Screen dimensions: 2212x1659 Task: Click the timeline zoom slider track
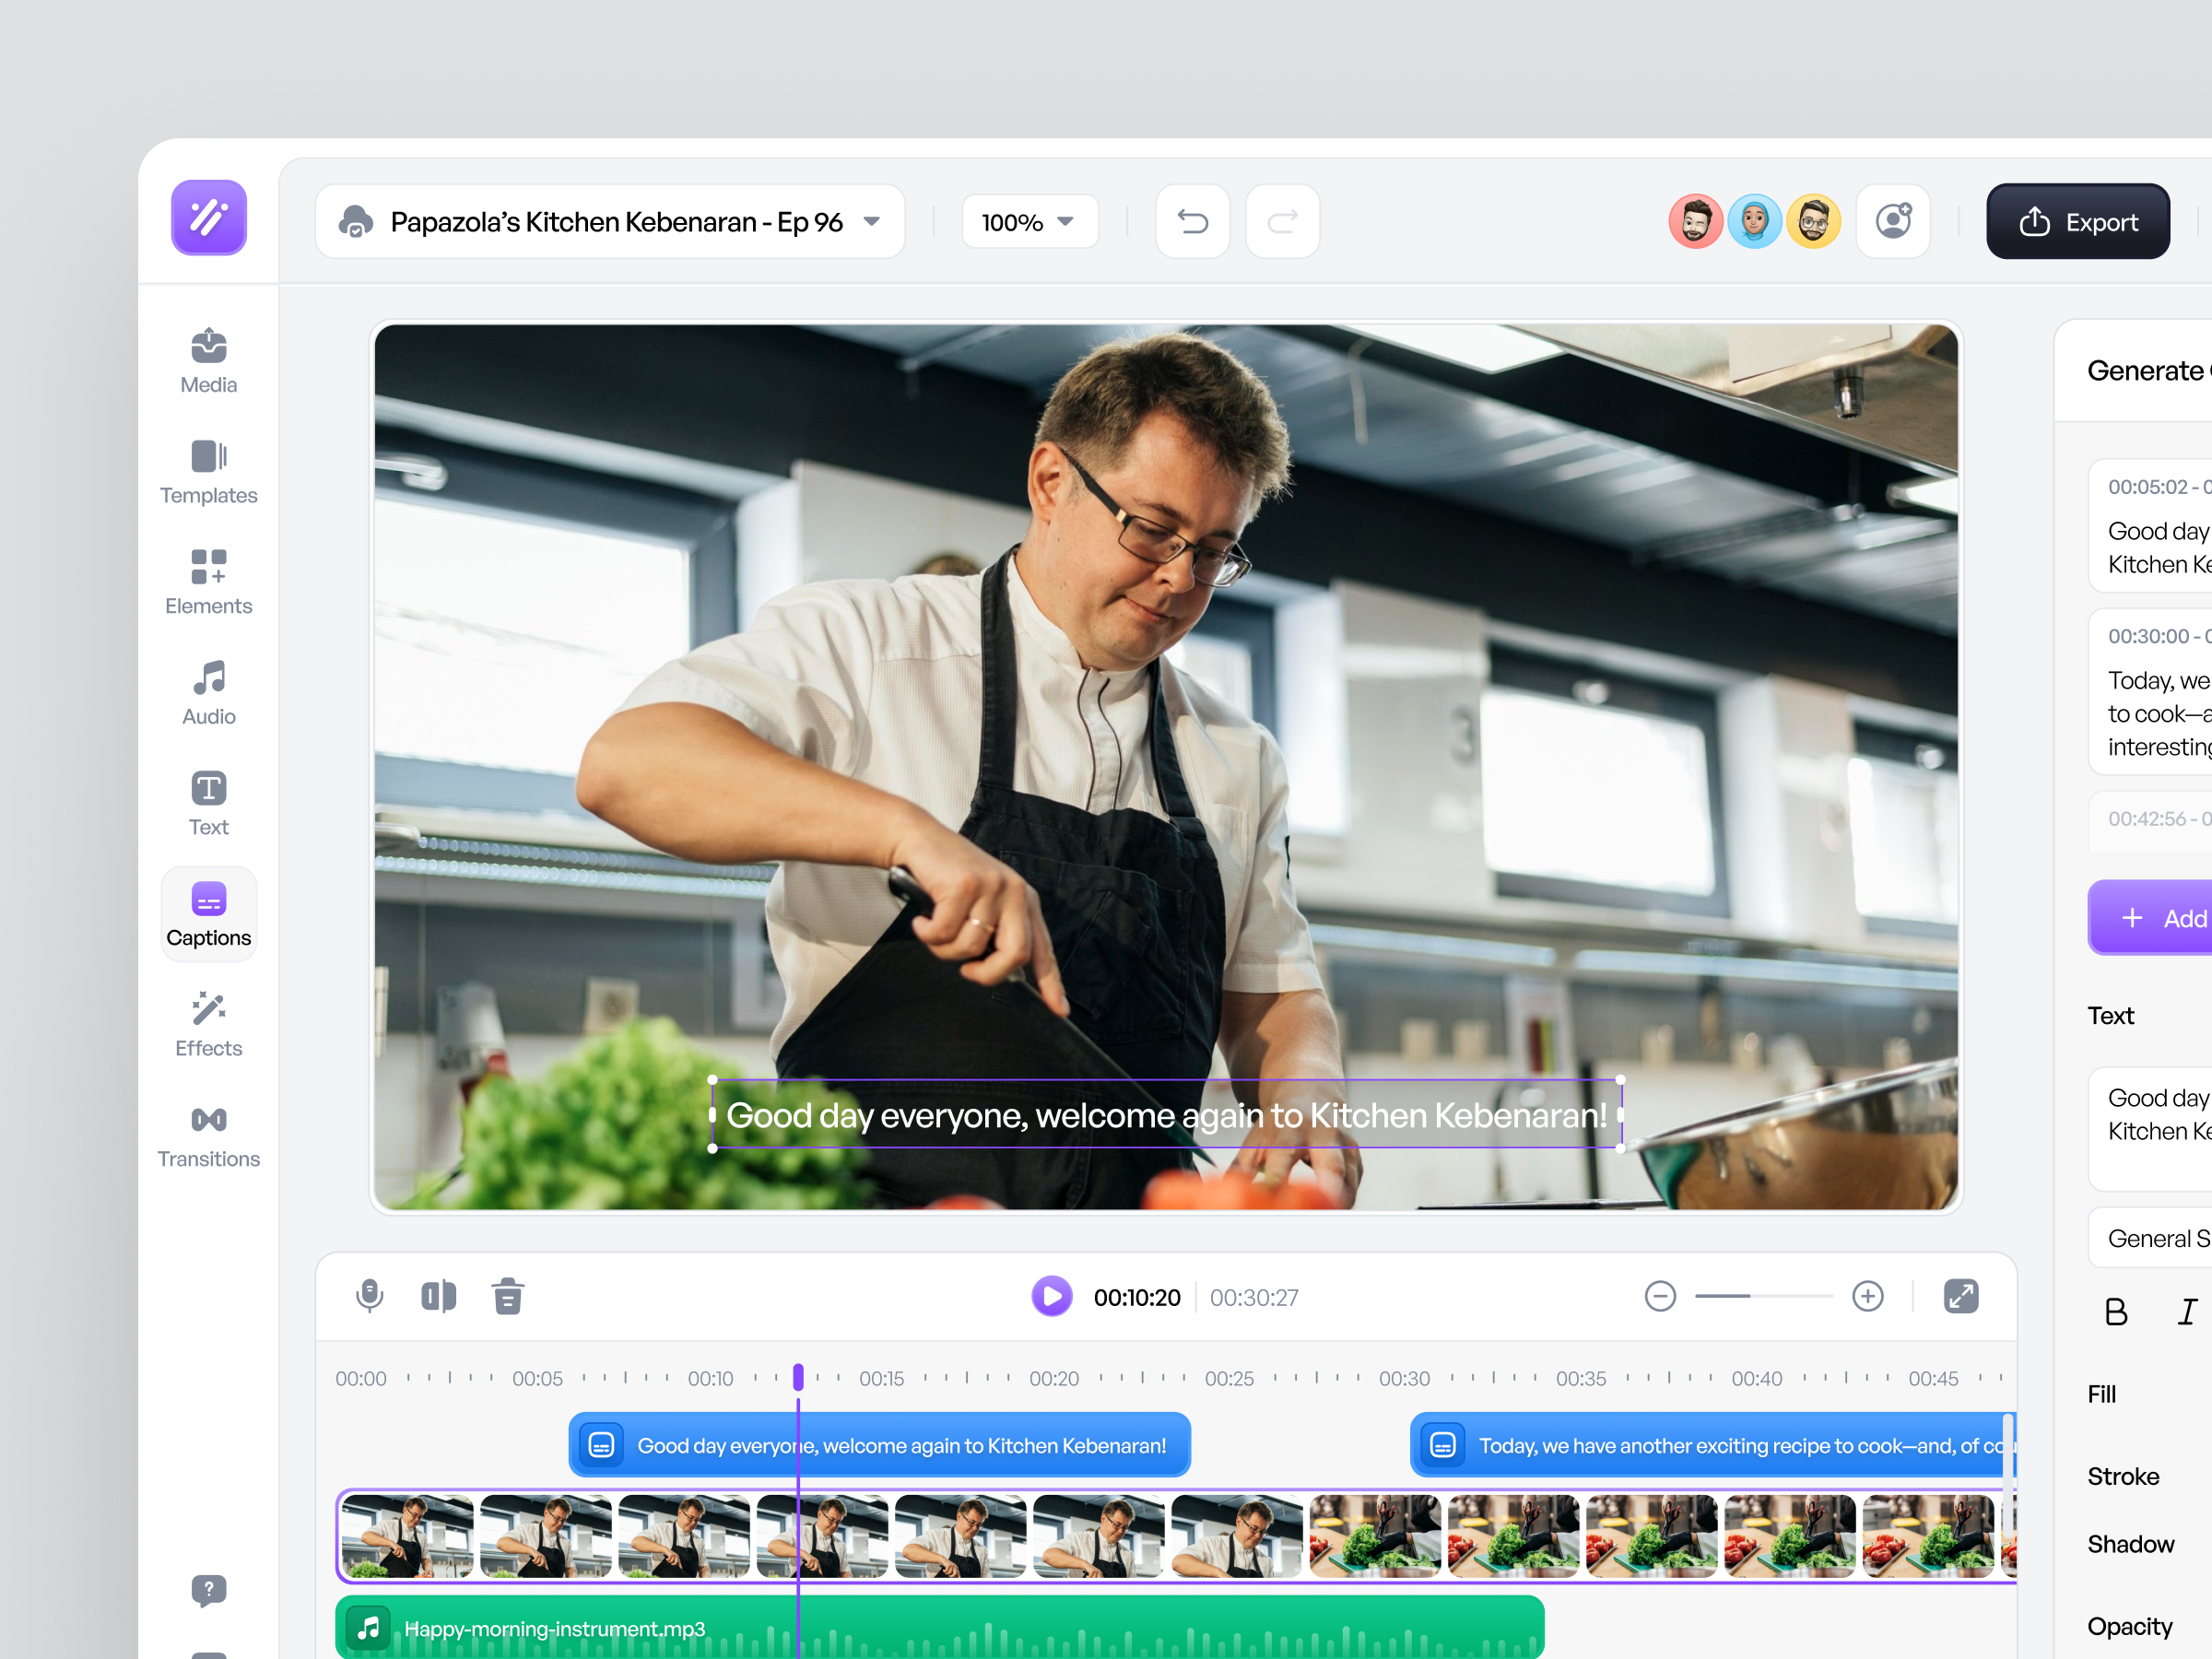coord(1763,1296)
